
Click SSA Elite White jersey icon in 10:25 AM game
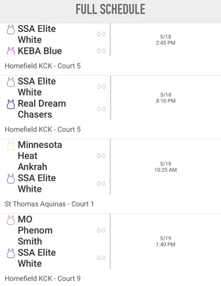click(11, 179)
